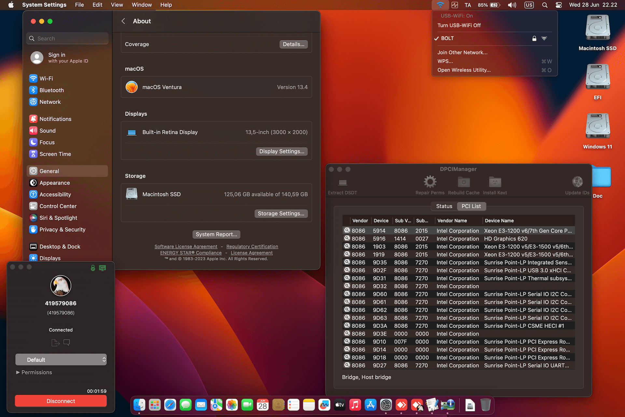Open Safari from the Dock
The width and height of the screenshot is (625, 417).
coord(170,405)
